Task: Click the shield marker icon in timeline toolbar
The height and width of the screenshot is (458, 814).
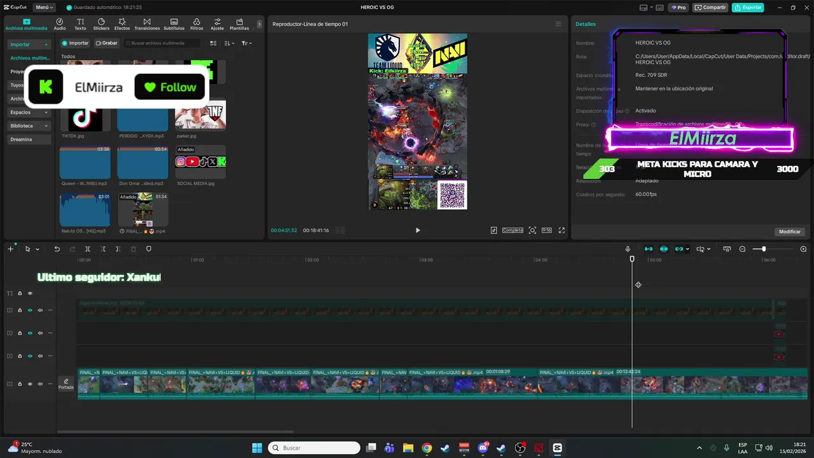Action: coord(149,249)
